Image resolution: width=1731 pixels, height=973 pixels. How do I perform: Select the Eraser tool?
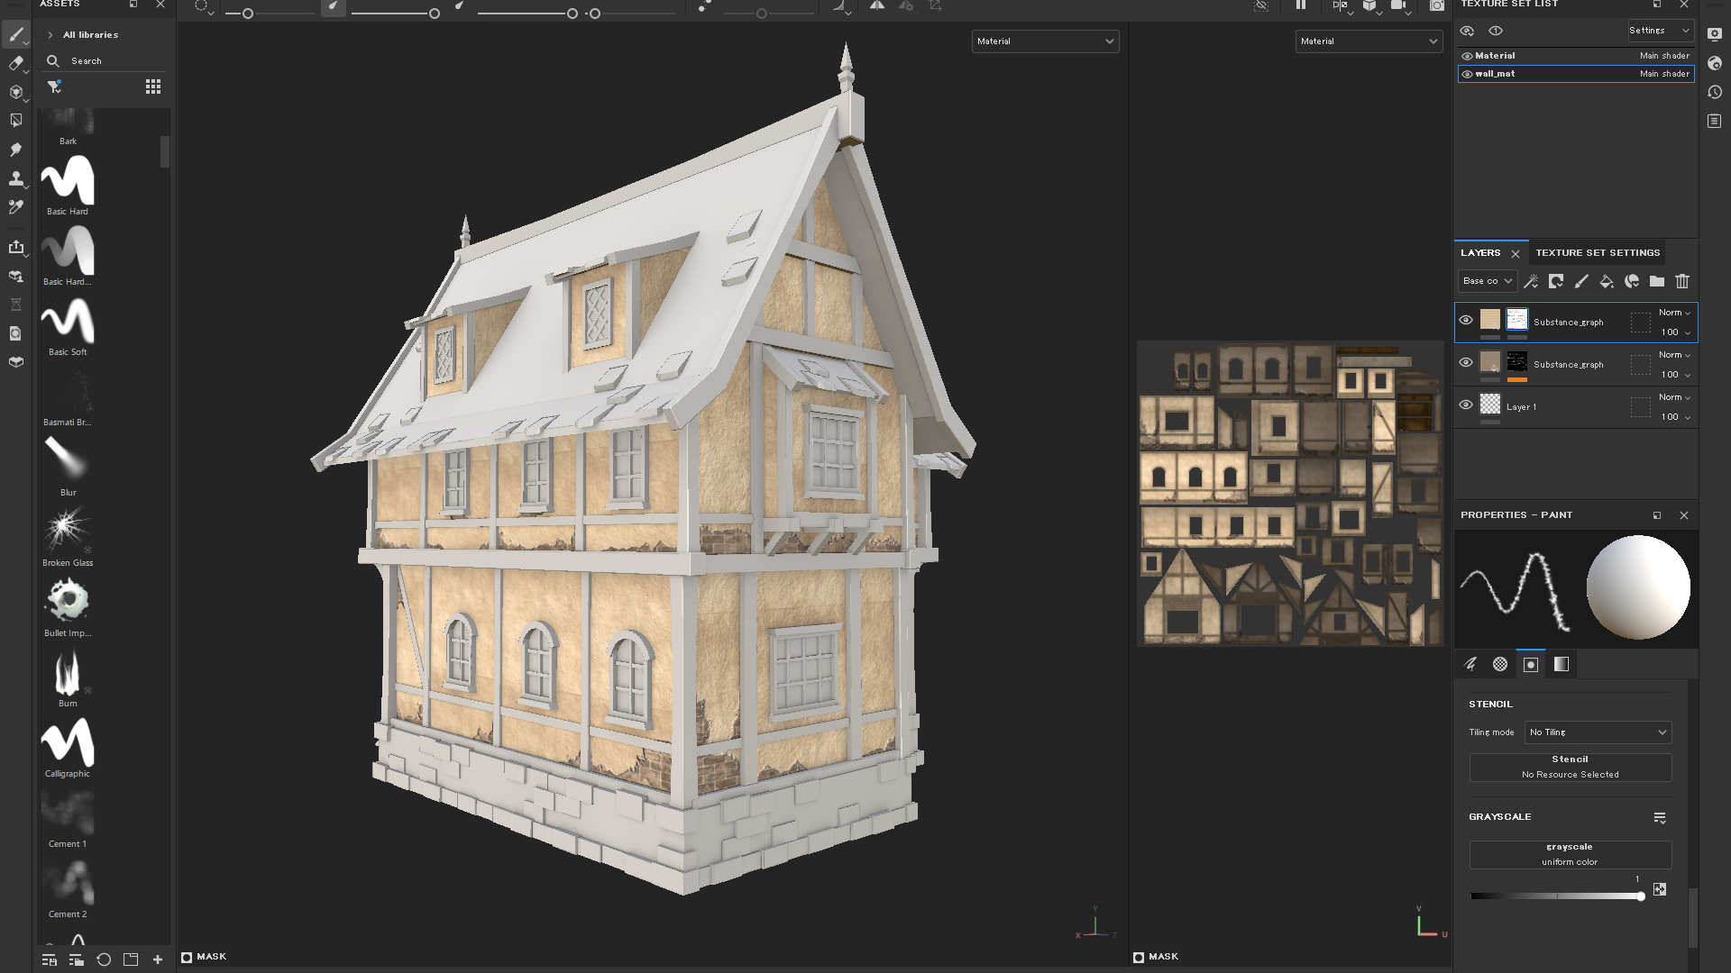point(15,63)
